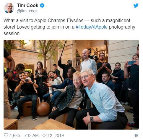Screen dimensions: 143x139
Task: Click the Apple Watch on the wrist in photo
Action: pos(91,119)
